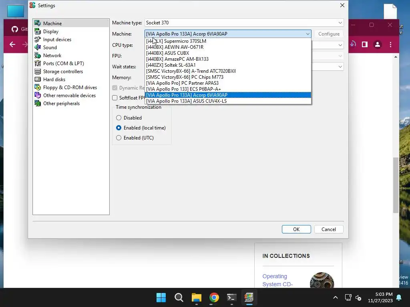
Task: Open the CPU type speed dropdown arrow
Action: pos(340,45)
